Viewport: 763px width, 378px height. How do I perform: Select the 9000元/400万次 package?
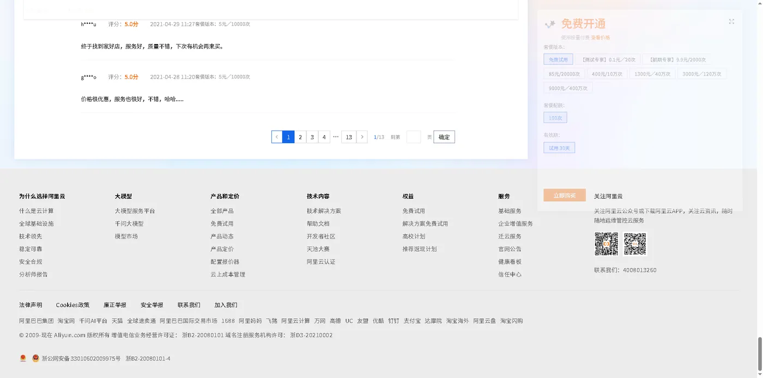[x=568, y=88]
